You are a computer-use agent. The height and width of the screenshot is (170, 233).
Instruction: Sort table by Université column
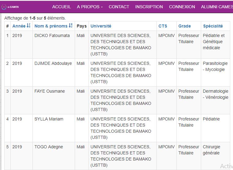pos(101,26)
